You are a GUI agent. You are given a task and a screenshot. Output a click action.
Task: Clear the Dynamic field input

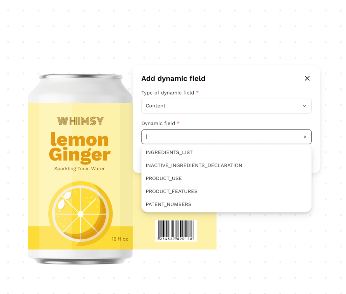305,137
